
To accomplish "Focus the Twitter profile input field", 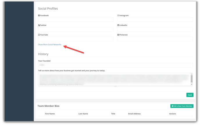I will [x=76, y=29].
